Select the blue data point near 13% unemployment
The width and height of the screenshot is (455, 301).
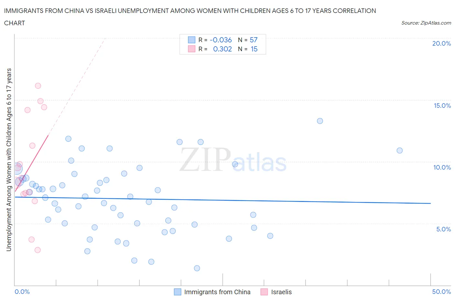tap(320, 121)
